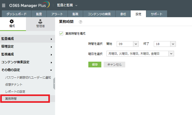Open the 仮想テナント item
The image size is (192, 115).
pos(14,85)
